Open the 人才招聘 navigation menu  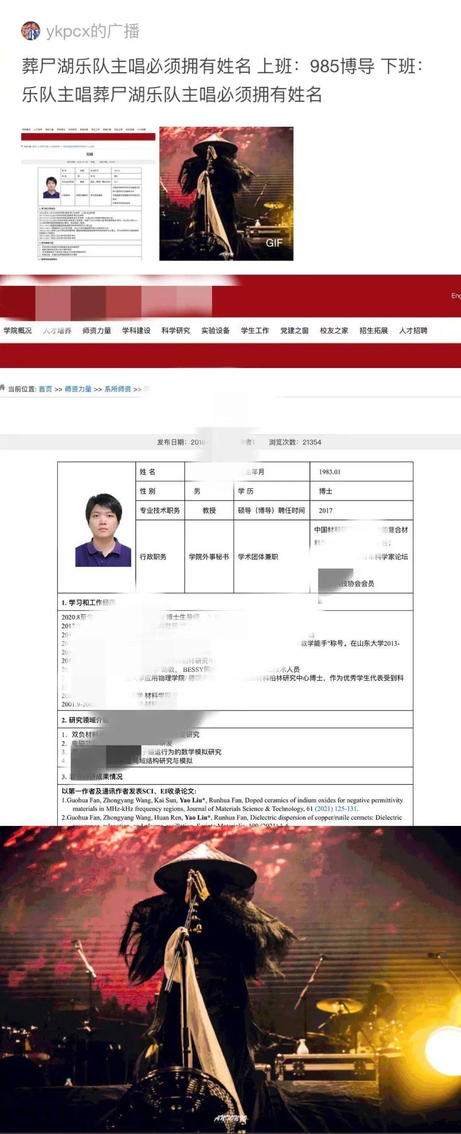(x=414, y=330)
